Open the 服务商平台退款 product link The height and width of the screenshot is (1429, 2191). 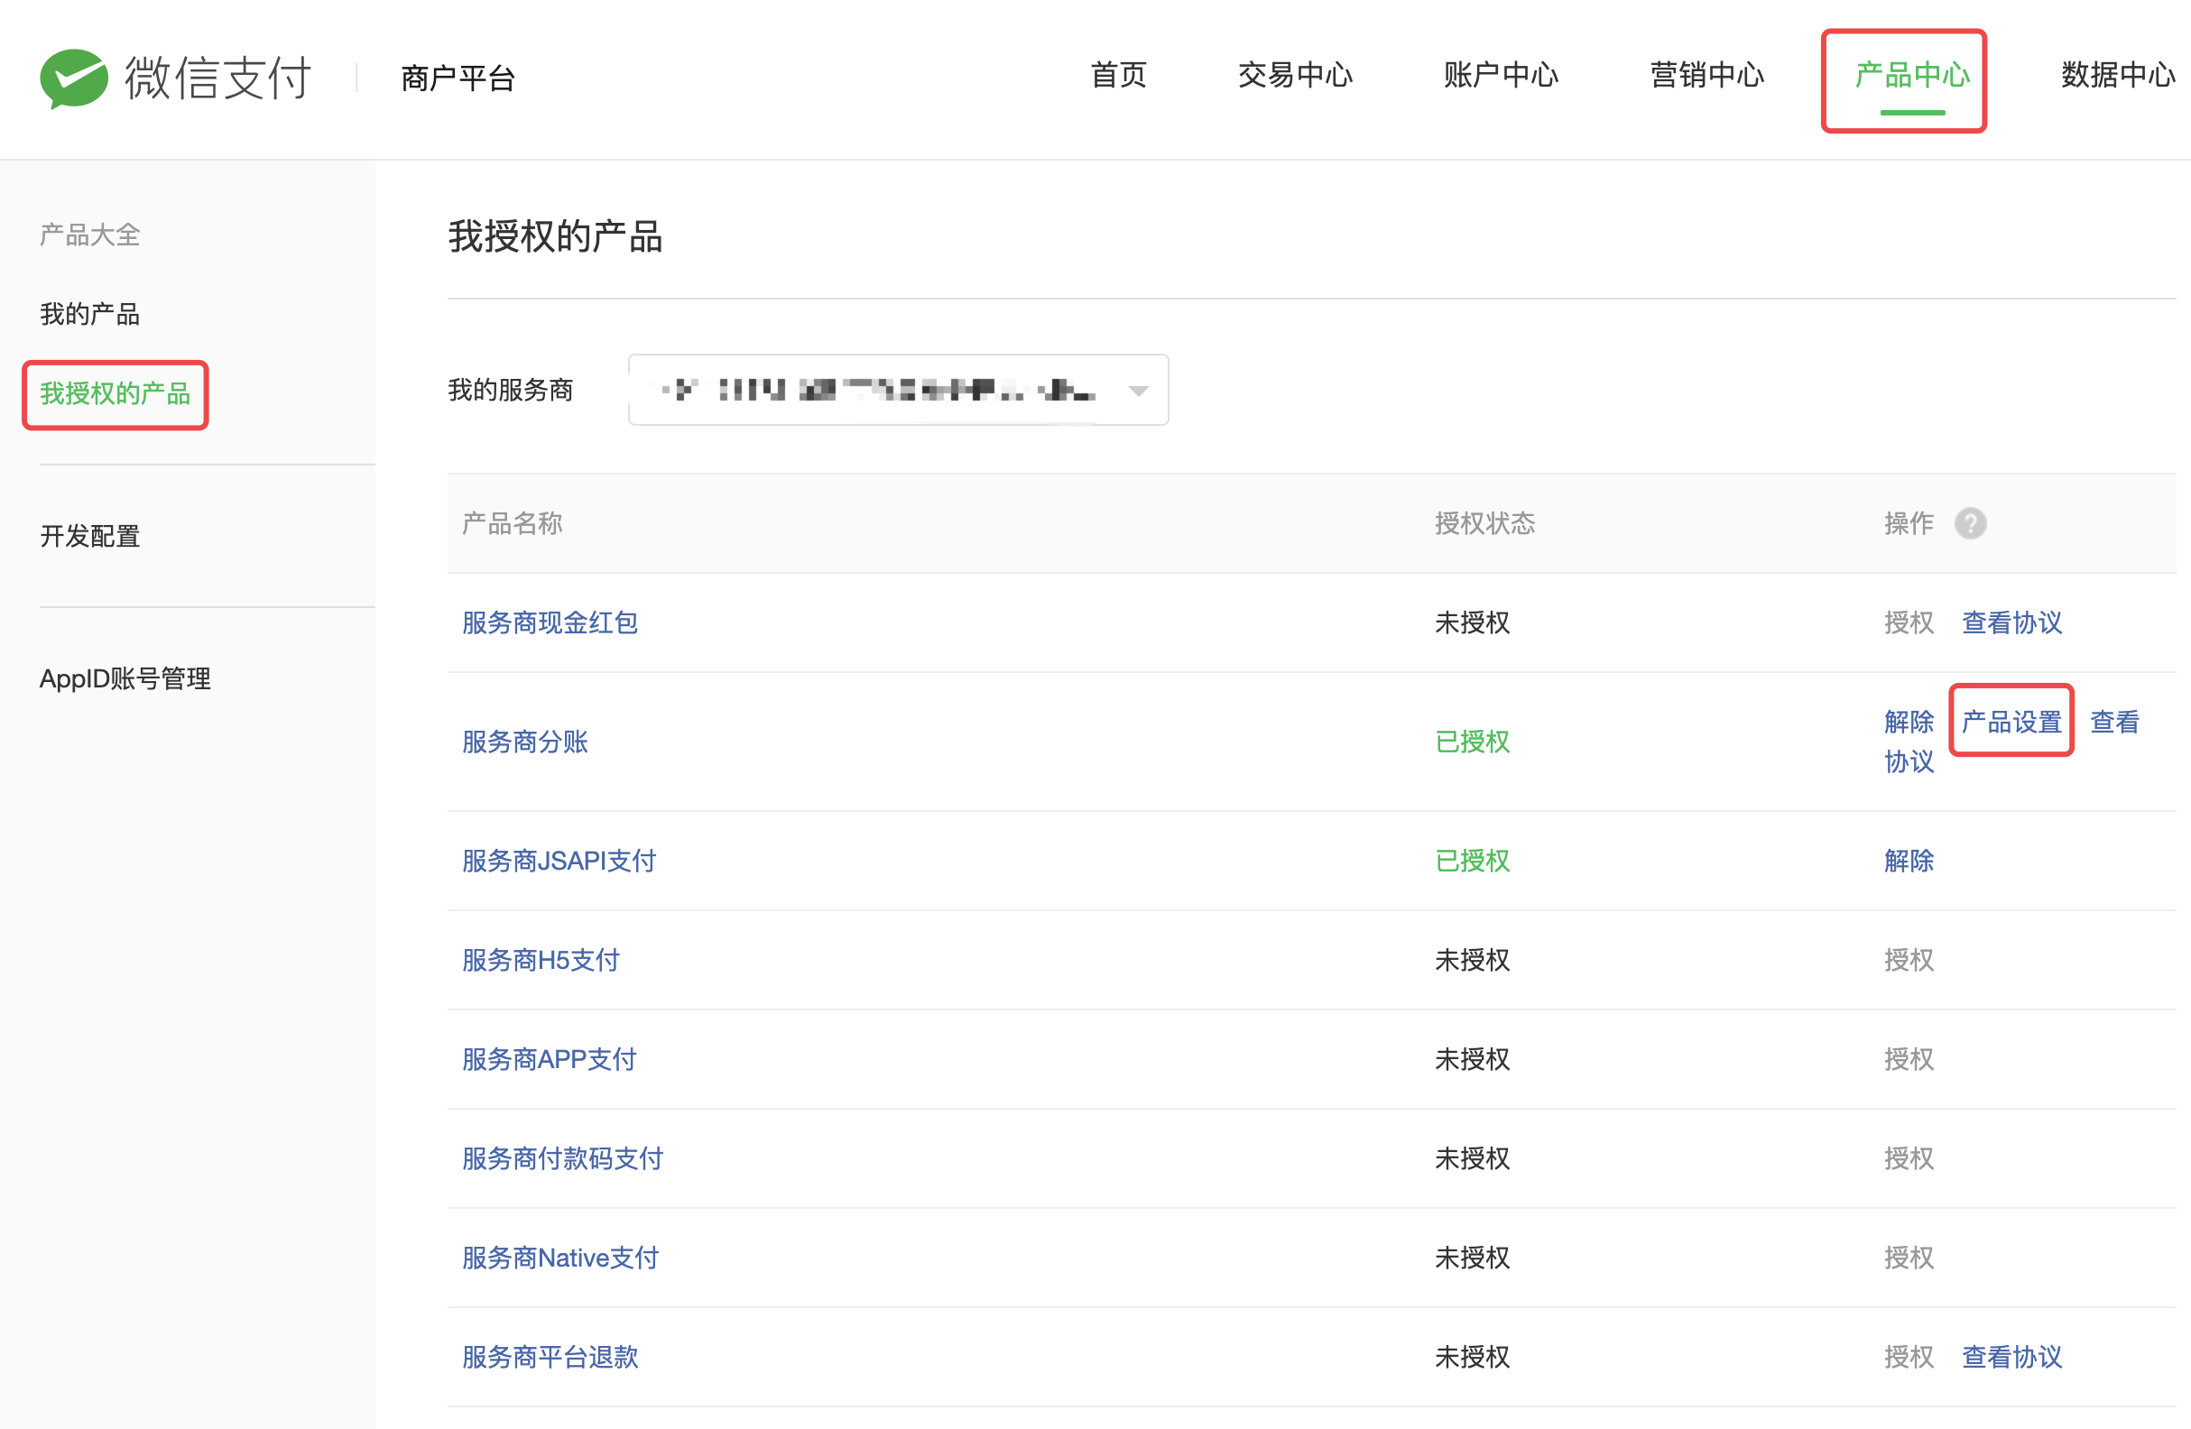click(550, 1358)
